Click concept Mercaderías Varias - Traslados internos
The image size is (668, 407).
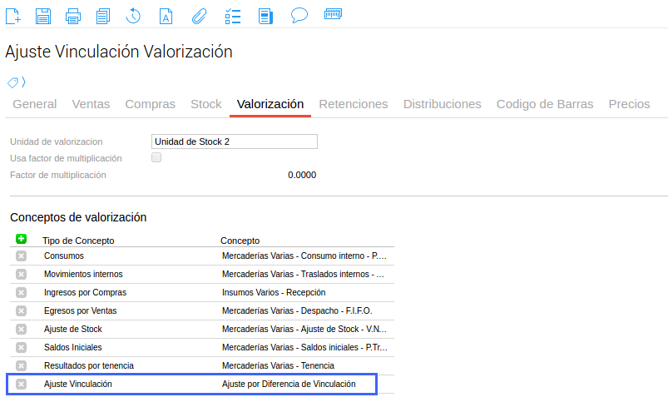[303, 274]
